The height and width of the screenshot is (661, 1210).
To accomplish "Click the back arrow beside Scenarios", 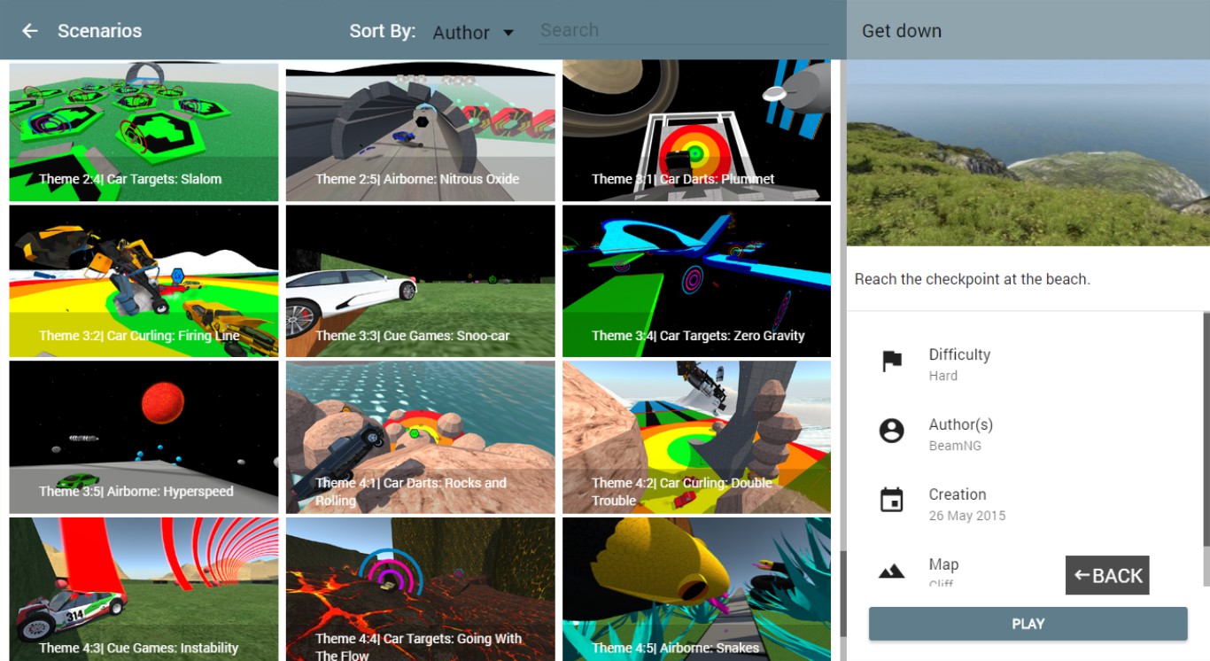I will tap(30, 31).
